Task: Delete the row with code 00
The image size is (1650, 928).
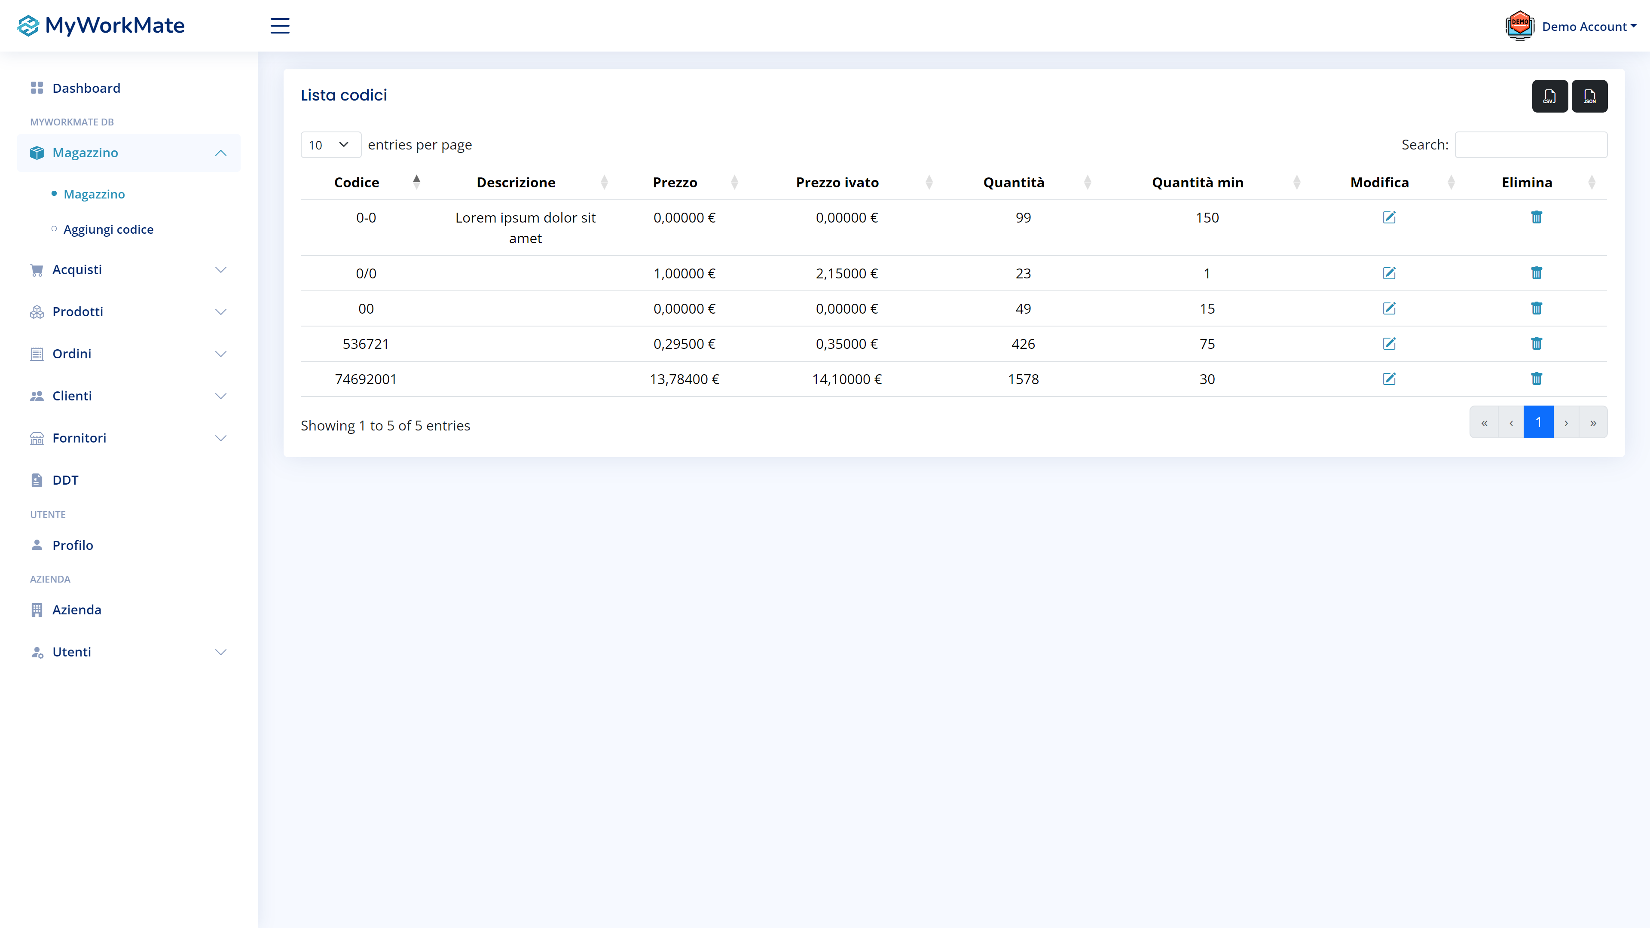Action: pyautogui.click(x=1536, y=309)
